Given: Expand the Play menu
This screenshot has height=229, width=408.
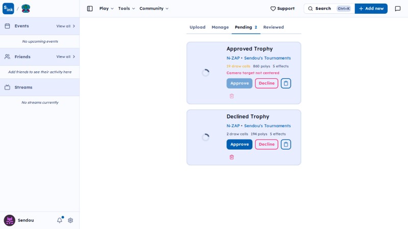Looking at the screenshot, I should 107,9.
